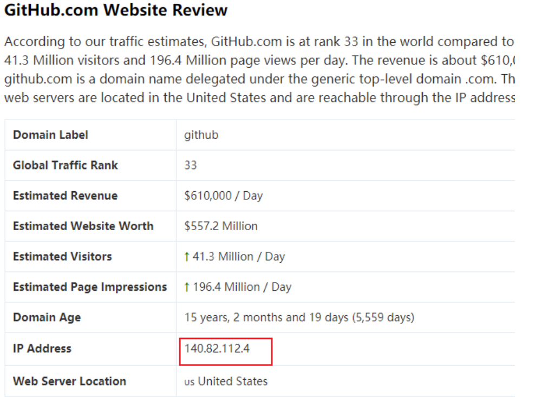
Task: Click the $610,000 / Day value
Action: coord(223,196)
